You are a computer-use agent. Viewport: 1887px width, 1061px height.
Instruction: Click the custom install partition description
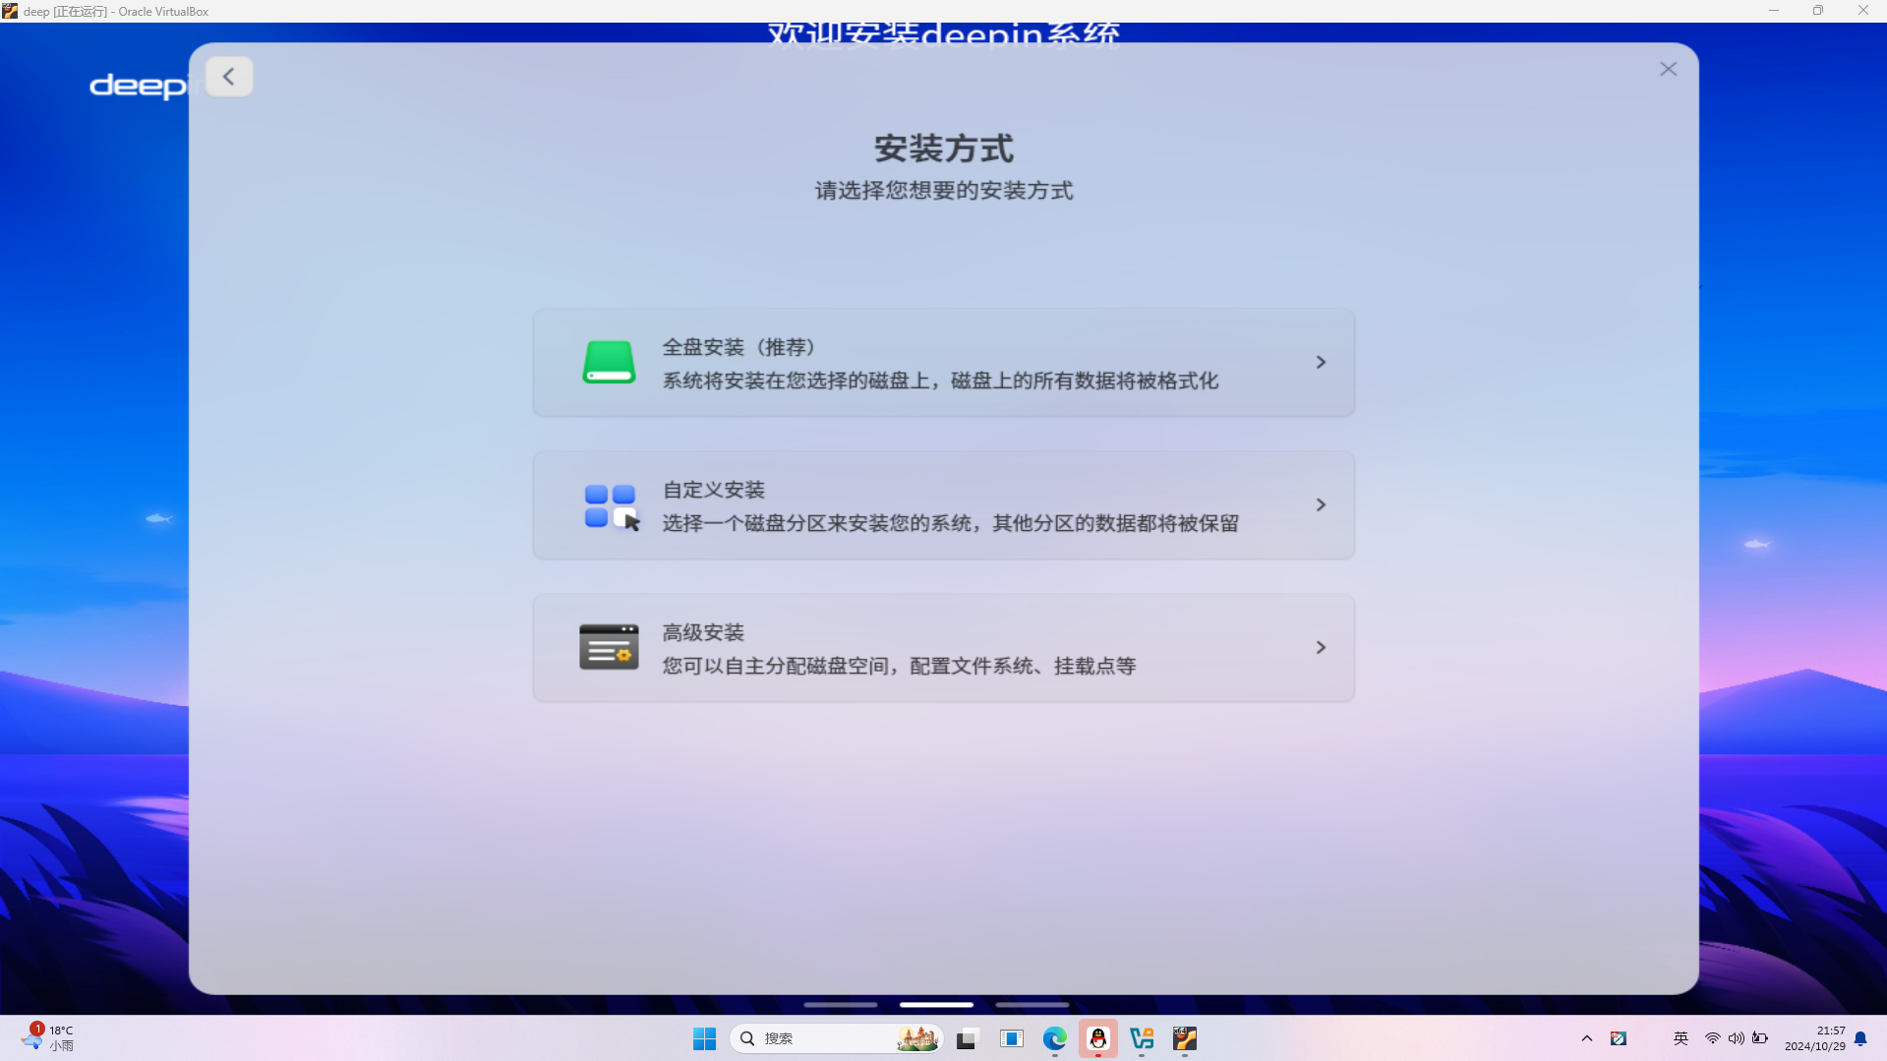coord(950,523)
